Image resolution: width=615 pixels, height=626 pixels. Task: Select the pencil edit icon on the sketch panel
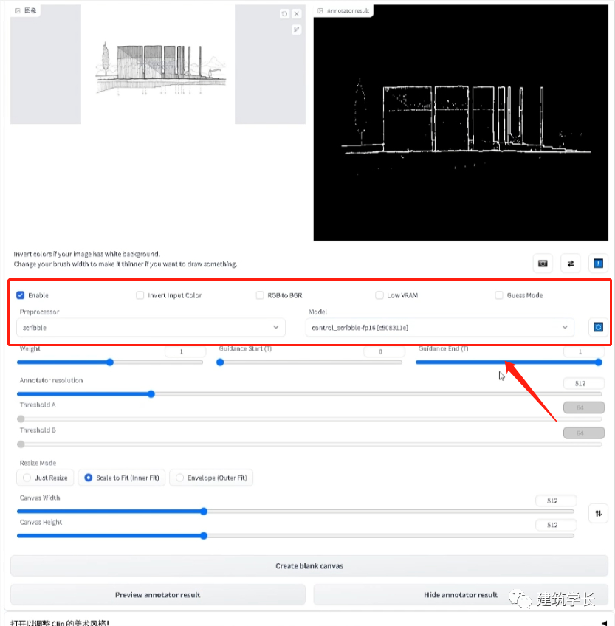coord(297,30)
